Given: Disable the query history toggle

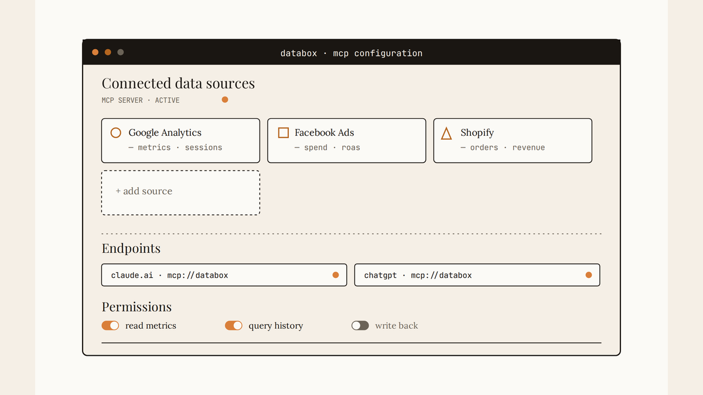Looking at the screenshot, I should tap(234, 325).
